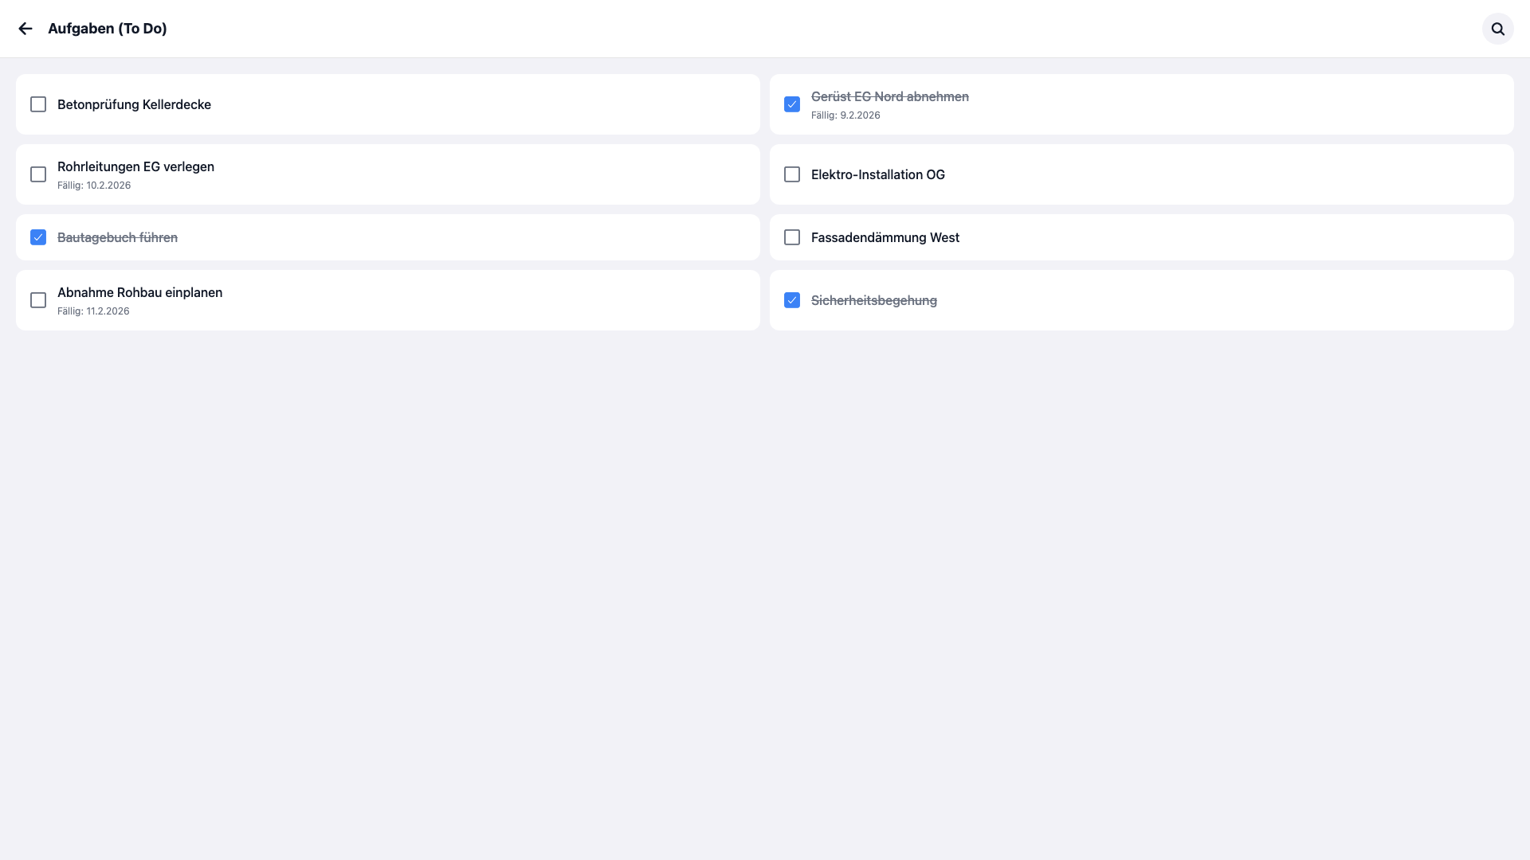Click the due date of Abnahme Rohbau

[x=93, y=311]
